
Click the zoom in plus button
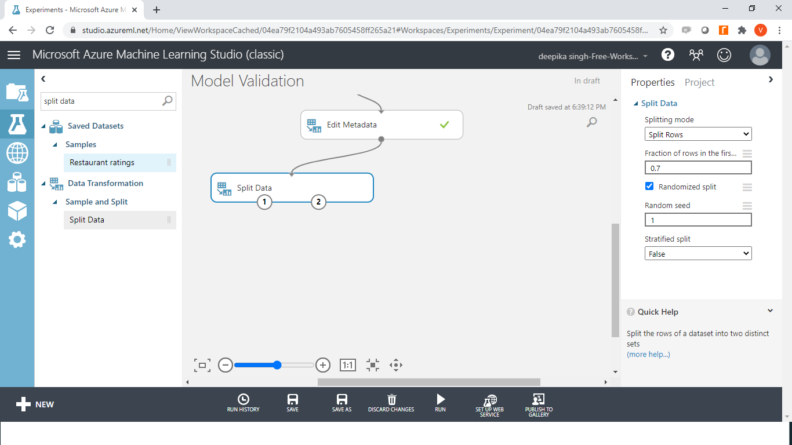(323, 365)
